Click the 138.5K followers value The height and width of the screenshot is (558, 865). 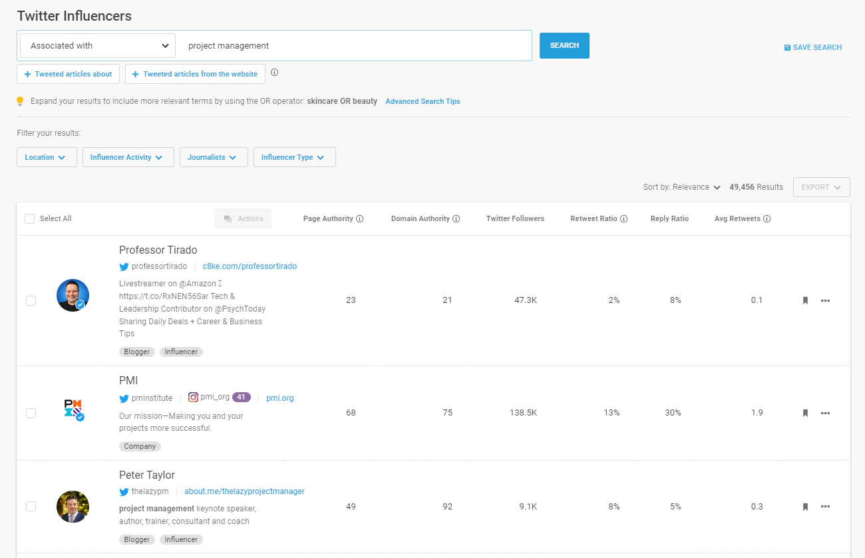(523, 413)
